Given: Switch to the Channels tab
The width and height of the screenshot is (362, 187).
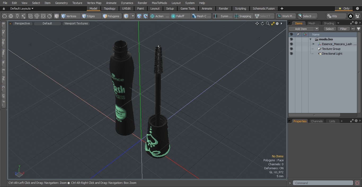Looking at the screenshot, I should coord(317,121).
